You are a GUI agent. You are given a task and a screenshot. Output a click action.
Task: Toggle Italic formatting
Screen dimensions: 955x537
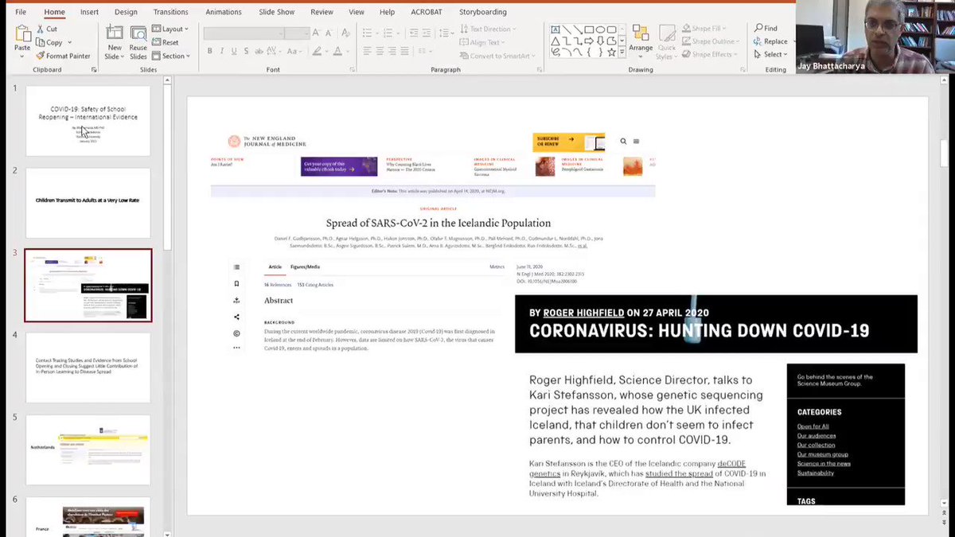tap(224, 51)
